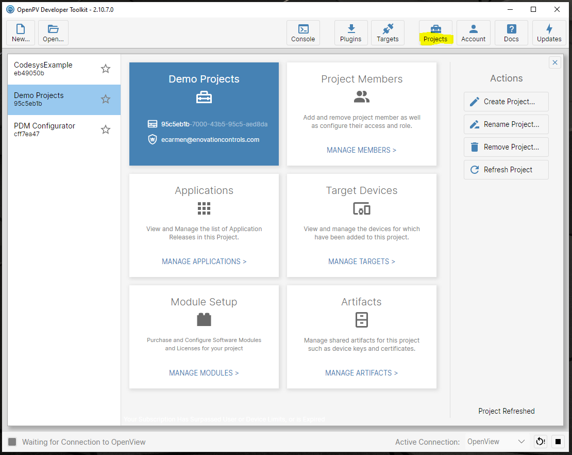Select the Projects toolbar button
Image resolution: width=572 pixels, height=455 pixels.
point(435,33)
